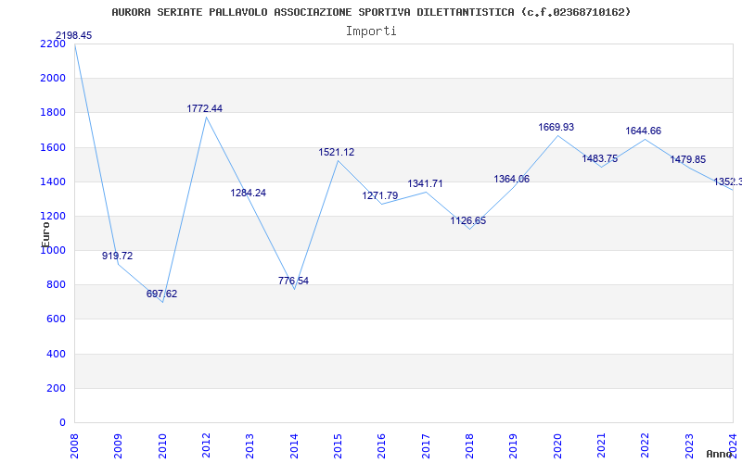Select the 2021 x-axis year label
This screenshot has height=463, width=742.
(x=601, y=445)
